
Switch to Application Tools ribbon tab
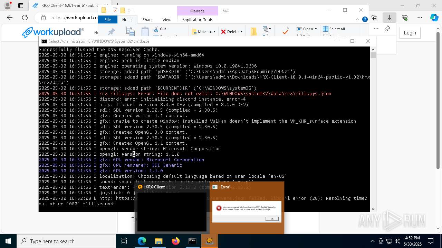197,20
